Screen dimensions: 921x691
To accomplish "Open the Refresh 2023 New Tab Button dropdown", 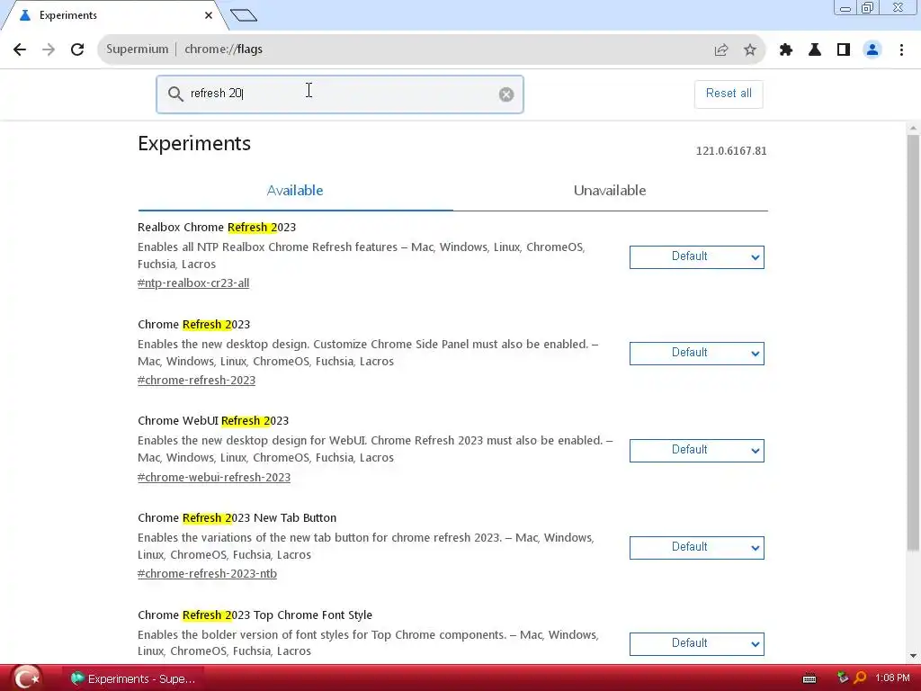I will tap(697, 547).
